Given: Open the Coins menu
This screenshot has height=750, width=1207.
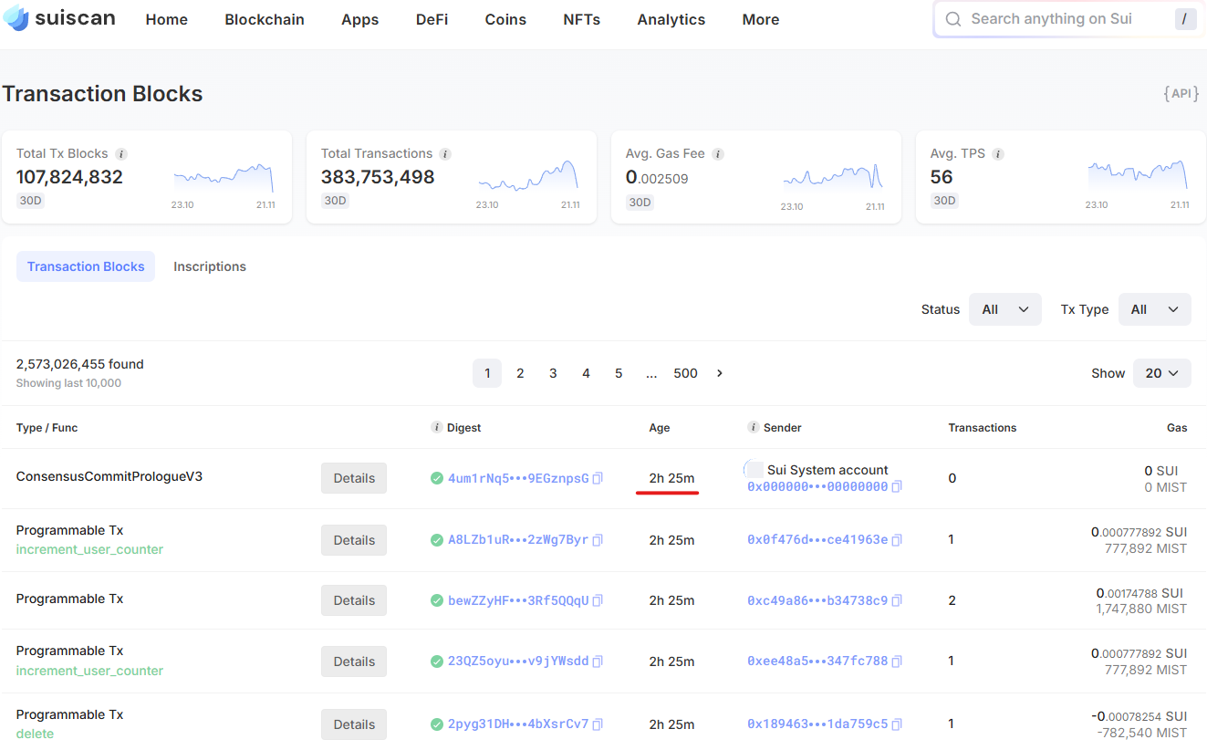Looking at the screenshot, I should (x=505, y=19).
